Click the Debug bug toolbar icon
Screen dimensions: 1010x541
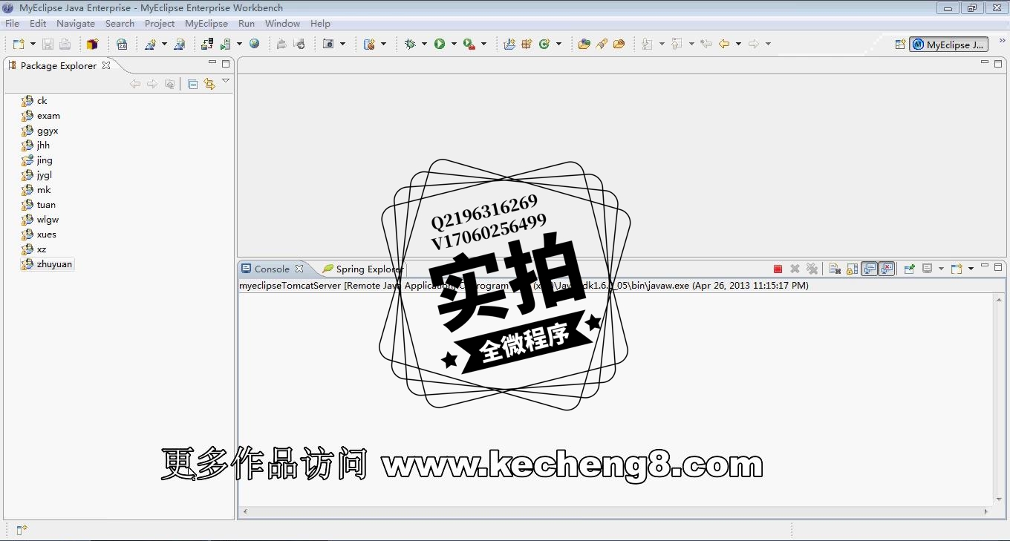(x=410, y=44)
